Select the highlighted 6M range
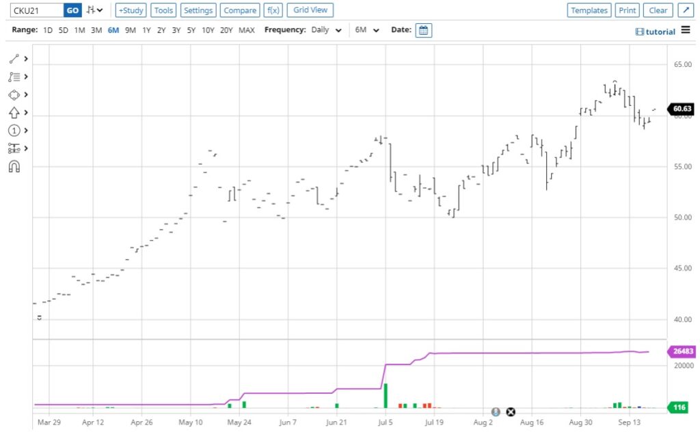 (113, 30)
